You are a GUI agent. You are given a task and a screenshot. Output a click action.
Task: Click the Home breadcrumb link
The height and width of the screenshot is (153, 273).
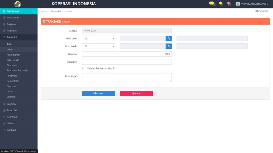[x=44, y=11]
